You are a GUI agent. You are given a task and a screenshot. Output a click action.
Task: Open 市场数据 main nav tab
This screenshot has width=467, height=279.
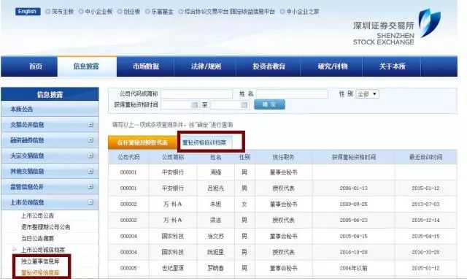point(146,66)
